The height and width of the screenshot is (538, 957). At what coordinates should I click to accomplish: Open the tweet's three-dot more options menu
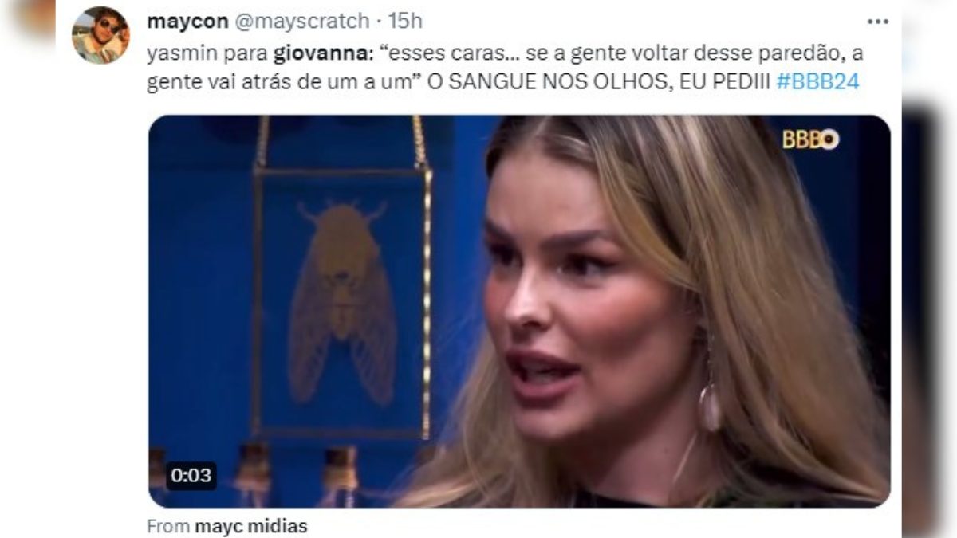[877, 21]
